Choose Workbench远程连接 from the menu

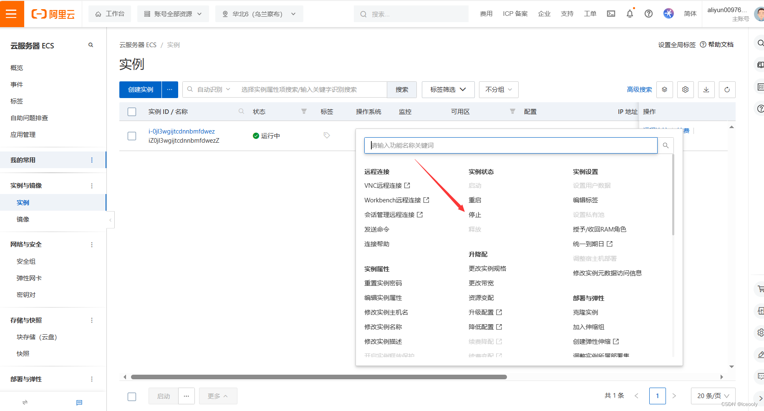[397, 200]
